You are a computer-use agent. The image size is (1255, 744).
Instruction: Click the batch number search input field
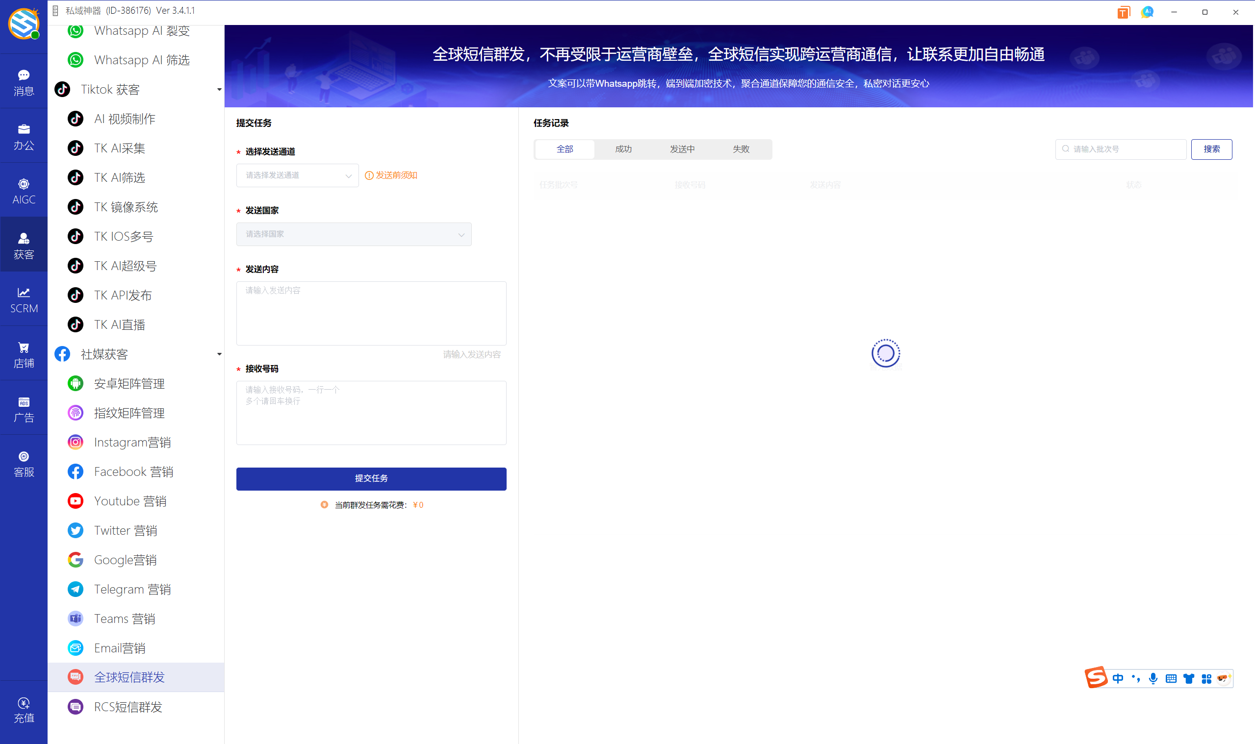click(x=1121, y=149)
